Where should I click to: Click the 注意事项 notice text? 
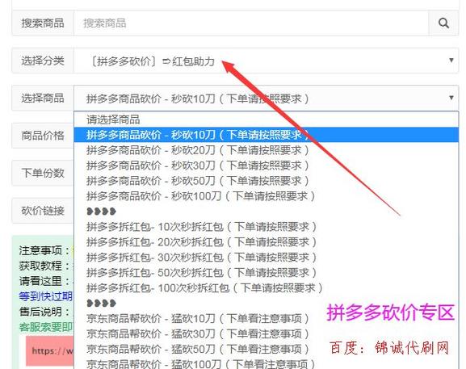point(44,250)
